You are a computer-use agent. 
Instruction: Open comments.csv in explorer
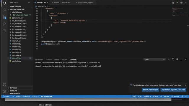click(x=18, y=18)
